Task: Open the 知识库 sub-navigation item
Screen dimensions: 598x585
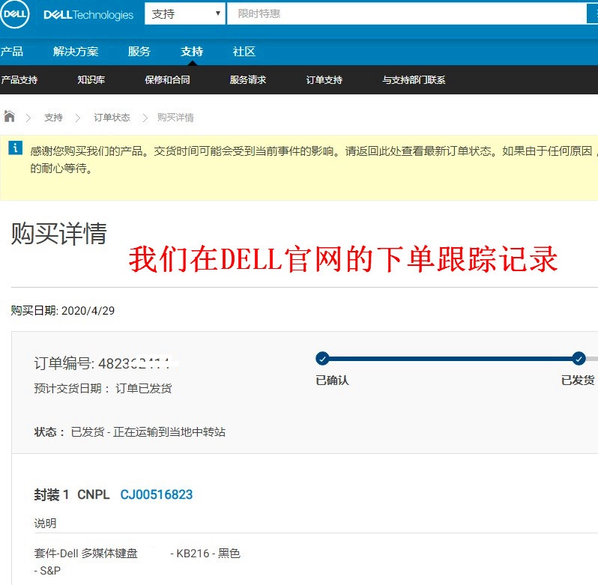Action: coord(91,79)
